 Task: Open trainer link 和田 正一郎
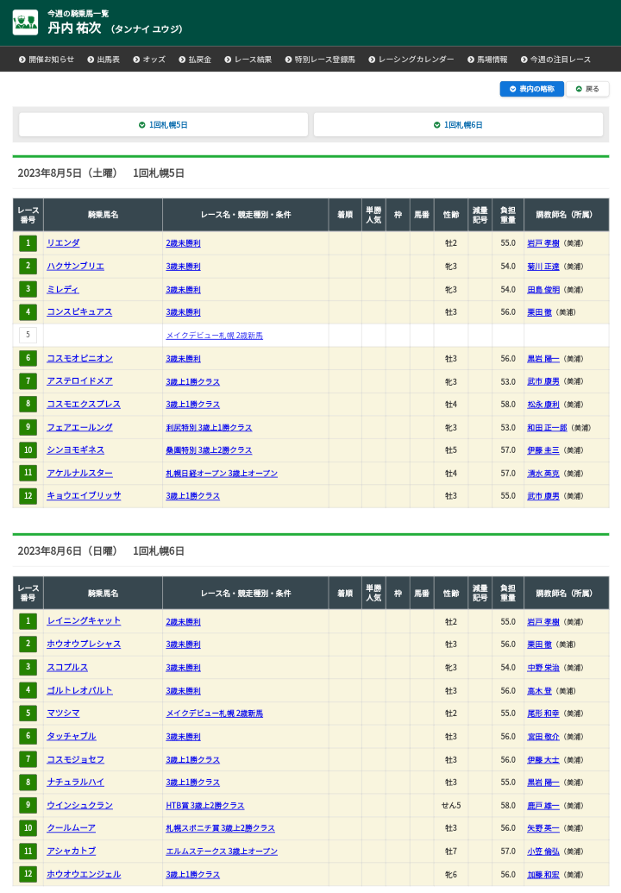click(547, 428)
